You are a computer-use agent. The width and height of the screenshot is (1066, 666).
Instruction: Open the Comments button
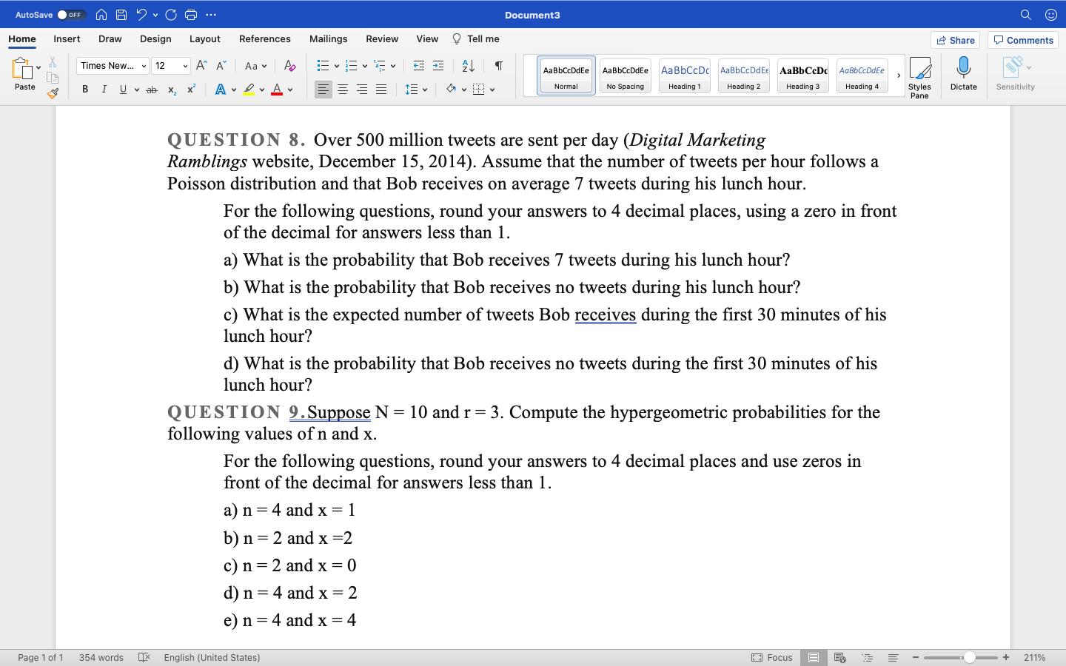(x=1023, y=40)
